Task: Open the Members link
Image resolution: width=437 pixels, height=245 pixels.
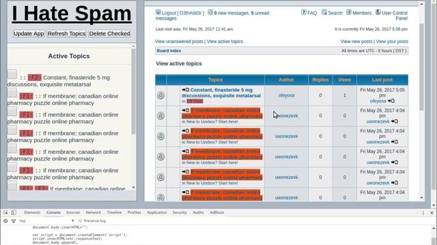Action: (x=362, y=13)
